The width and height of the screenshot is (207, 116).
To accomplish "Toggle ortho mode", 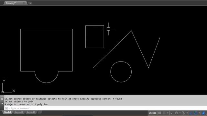I will (x=172, y=113).
